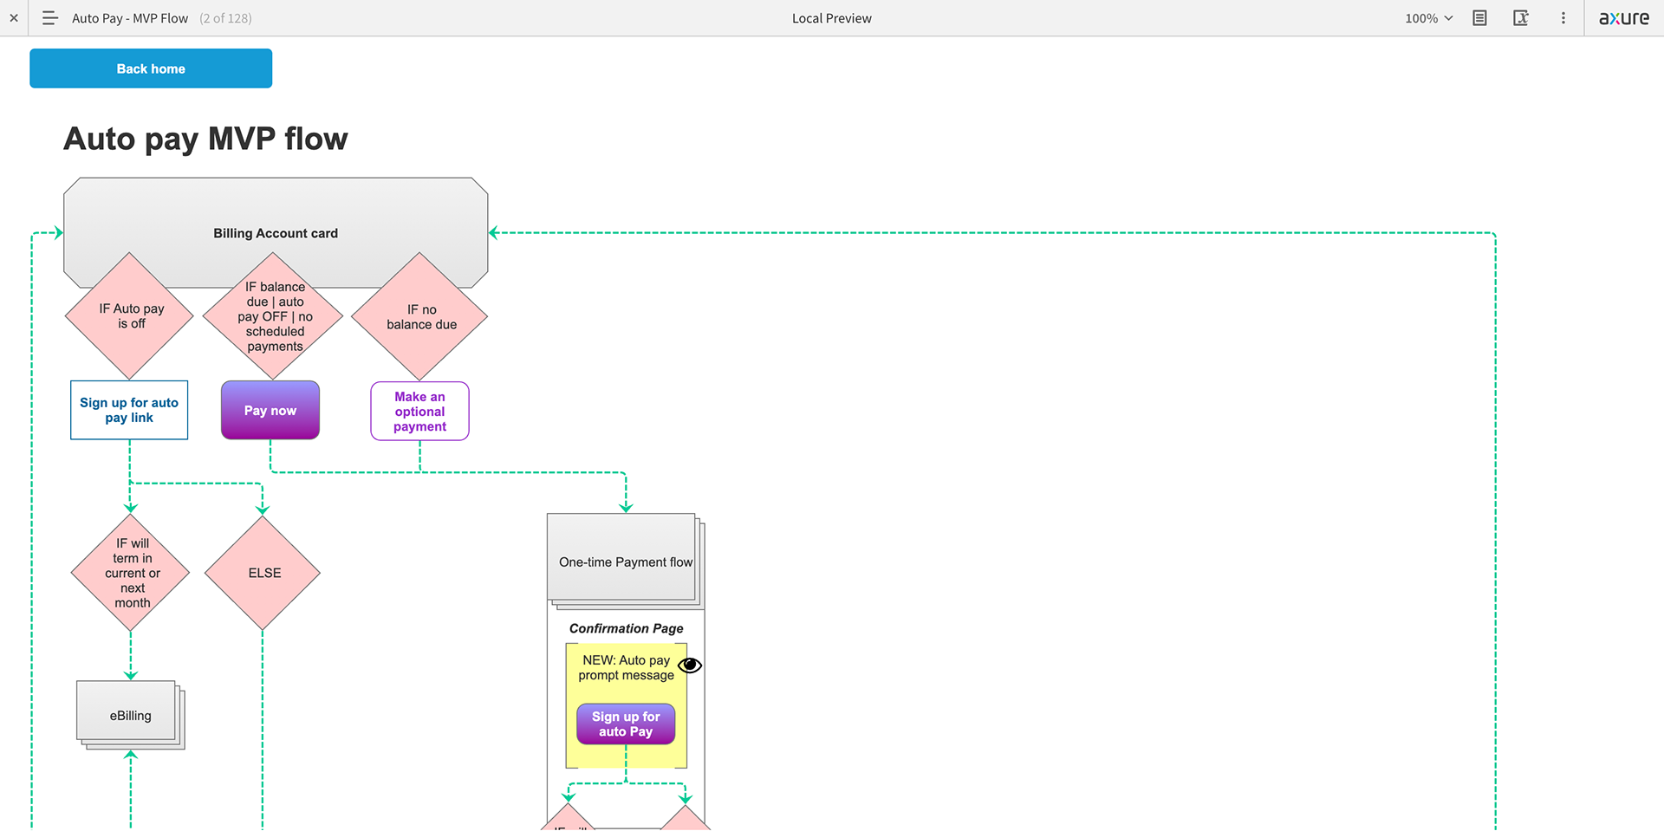
Task: Click the Auto Pay - MVP Flow page title
Action: click(130, 18)
